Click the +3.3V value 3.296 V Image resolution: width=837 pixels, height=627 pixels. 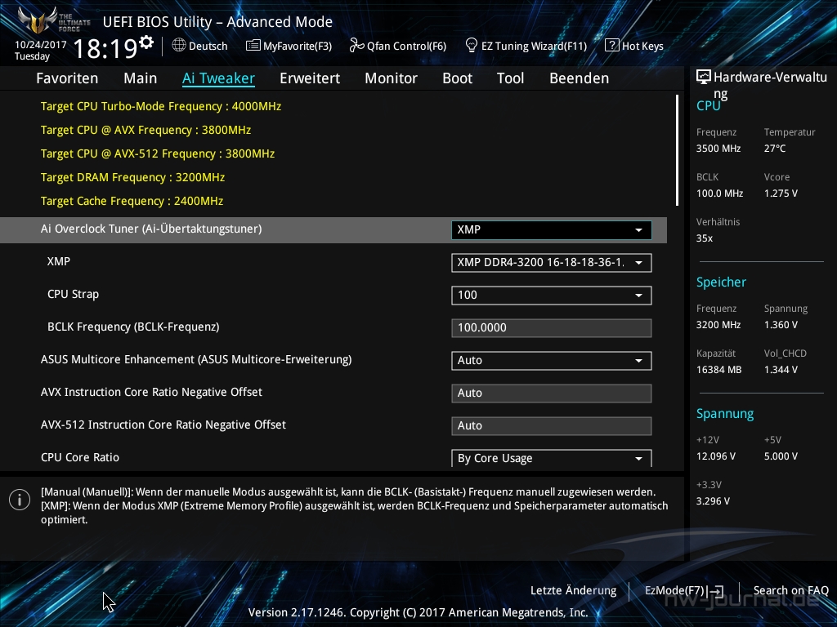(x=713, y=501)
